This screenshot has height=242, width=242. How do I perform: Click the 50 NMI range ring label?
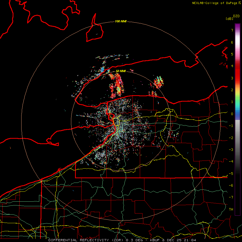121,71
